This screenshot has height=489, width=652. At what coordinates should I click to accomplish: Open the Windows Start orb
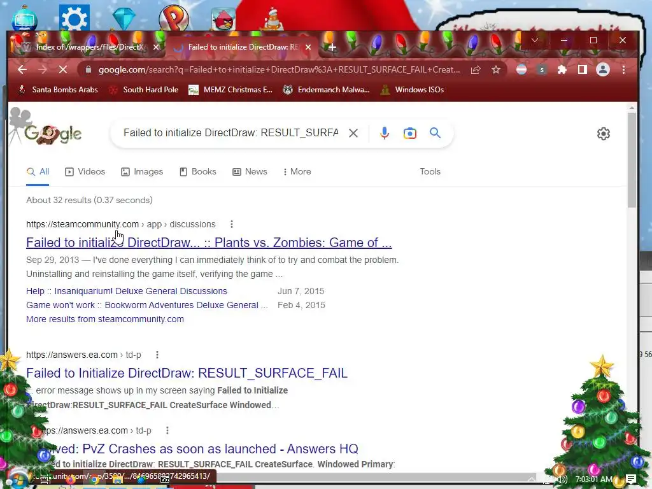[17, 479]
